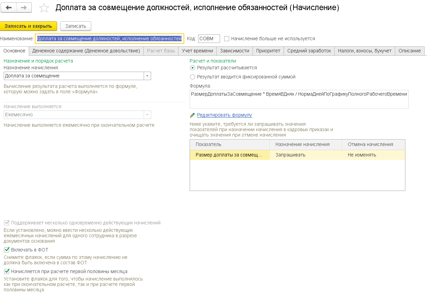Toggle Начисление больше не используется checkbox

pyautogui.click(x=227, y=39)
